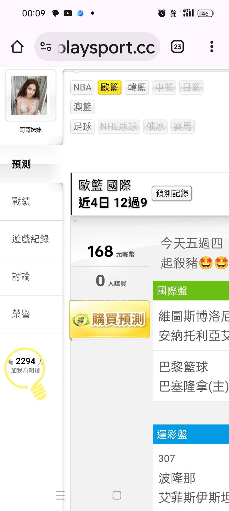The width and height of the screenshot is (229, 511).
Task: Select the NBA league filter
Action: tap(82, 87)
